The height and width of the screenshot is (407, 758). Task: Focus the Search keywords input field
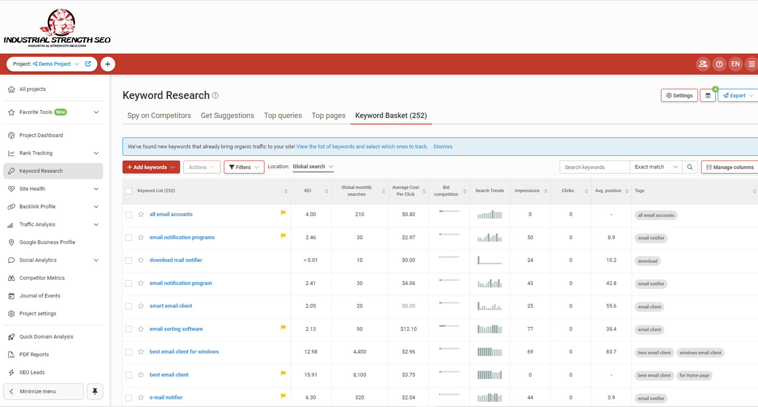coord(595,167)
